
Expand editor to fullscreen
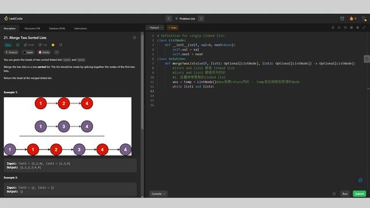coord(364,28)
